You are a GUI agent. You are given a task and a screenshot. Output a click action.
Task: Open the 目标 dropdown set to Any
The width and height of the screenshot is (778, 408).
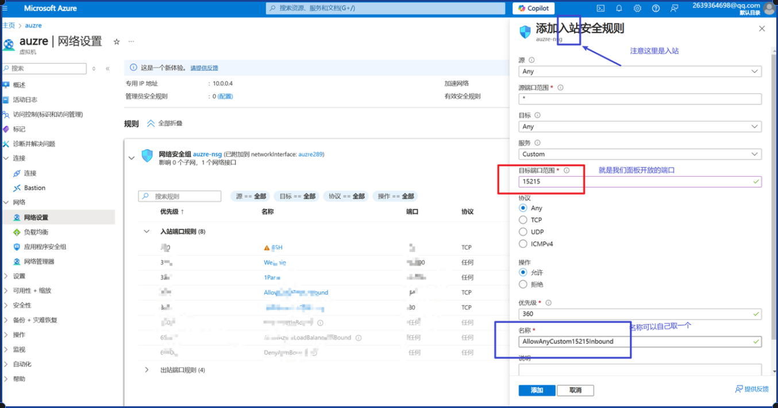(640, 127)
